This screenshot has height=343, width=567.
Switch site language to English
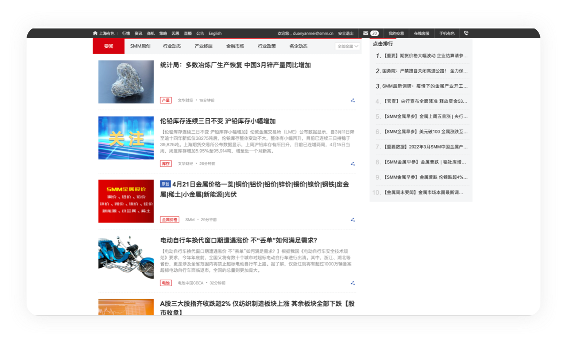click(x=215, y=33)
